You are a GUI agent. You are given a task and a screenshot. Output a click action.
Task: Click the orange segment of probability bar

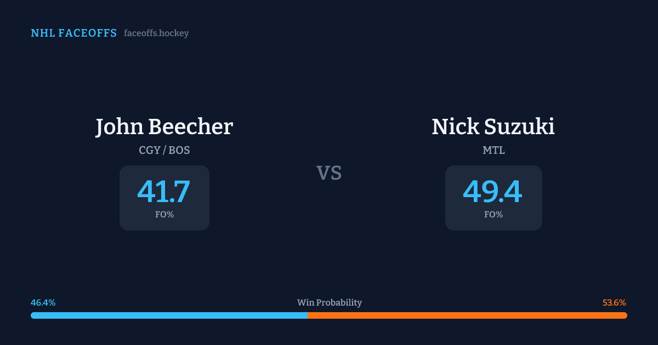pos(467,315)
